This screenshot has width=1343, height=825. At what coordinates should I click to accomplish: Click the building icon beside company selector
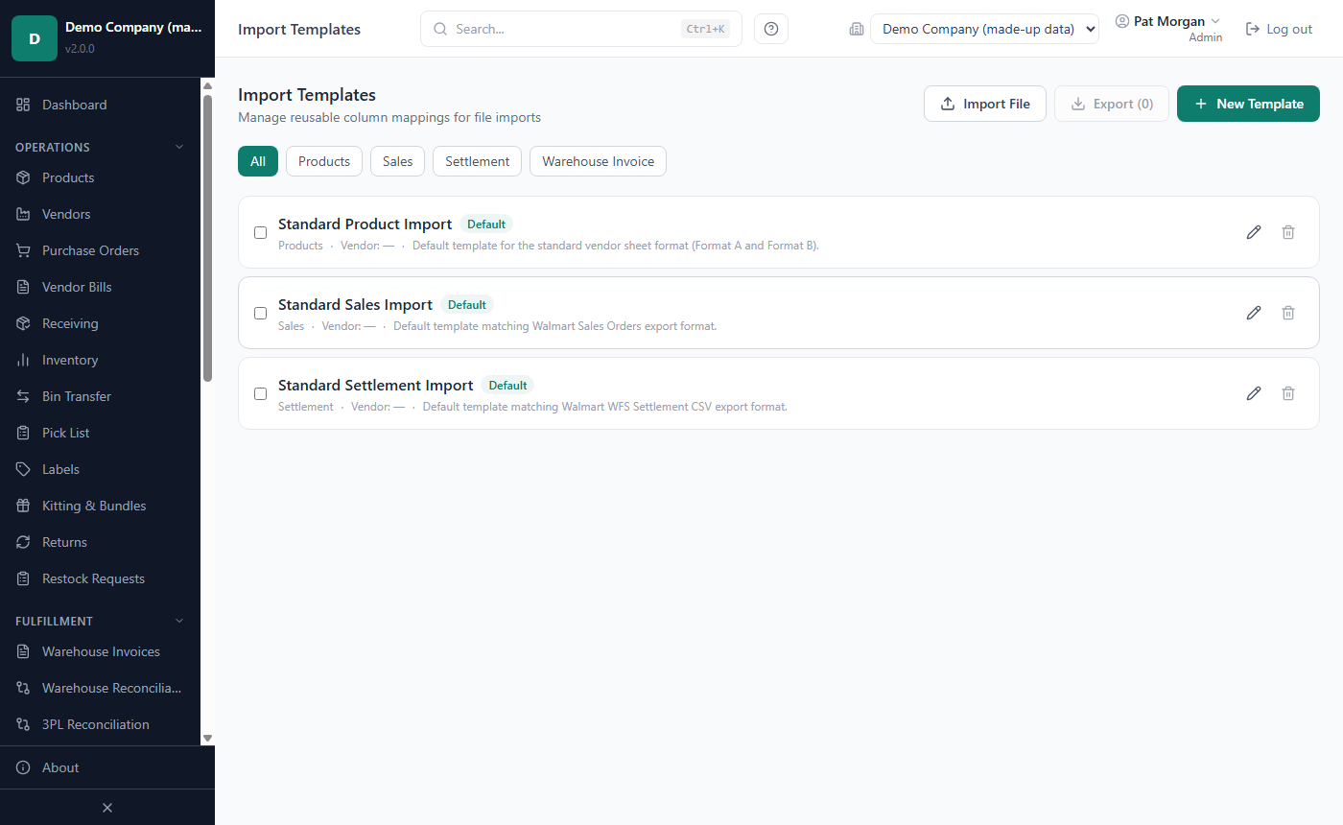[x=857, y=29]
